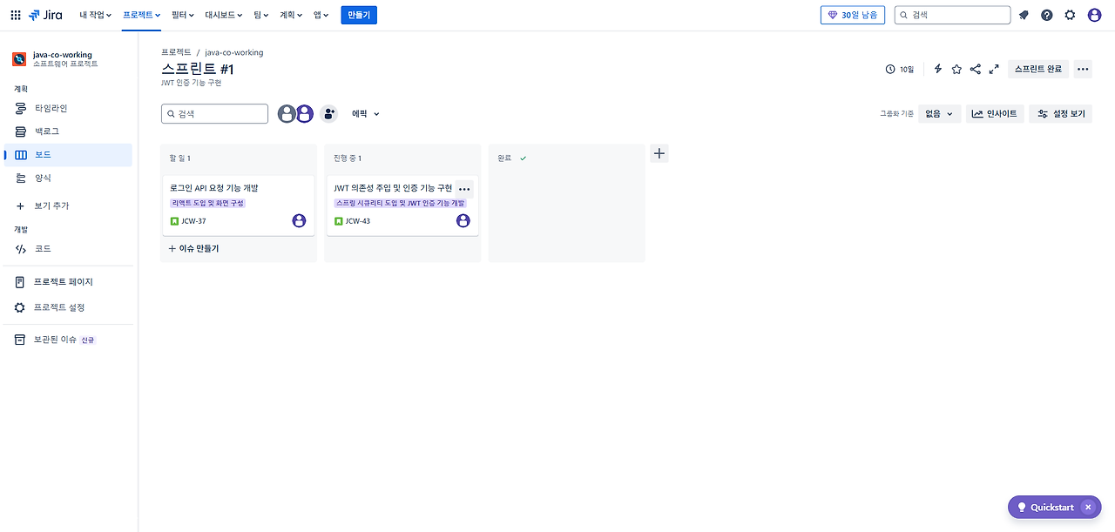Expand the 대시보드 menu
The width and height of the screenshot is (1115, 532).
(x=225, y=15)
